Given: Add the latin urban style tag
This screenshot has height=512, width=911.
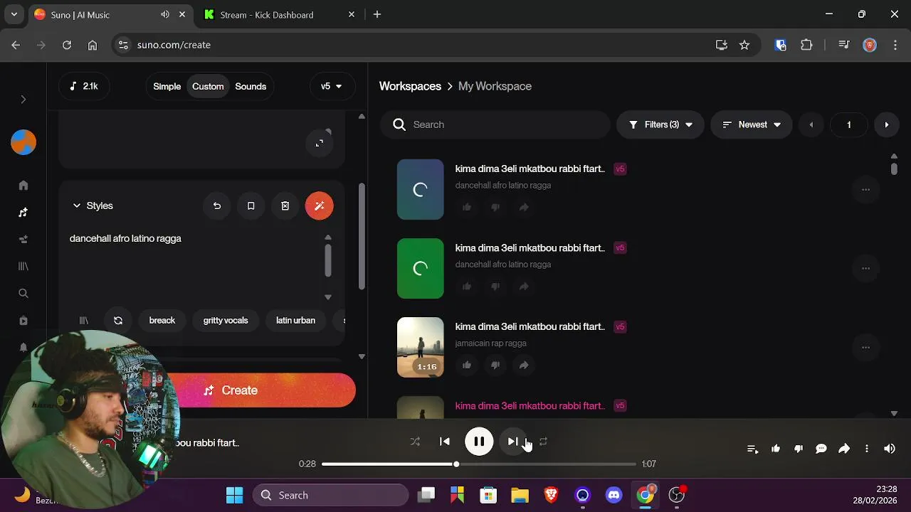Looking at the screenshot, I should point(295,321).
